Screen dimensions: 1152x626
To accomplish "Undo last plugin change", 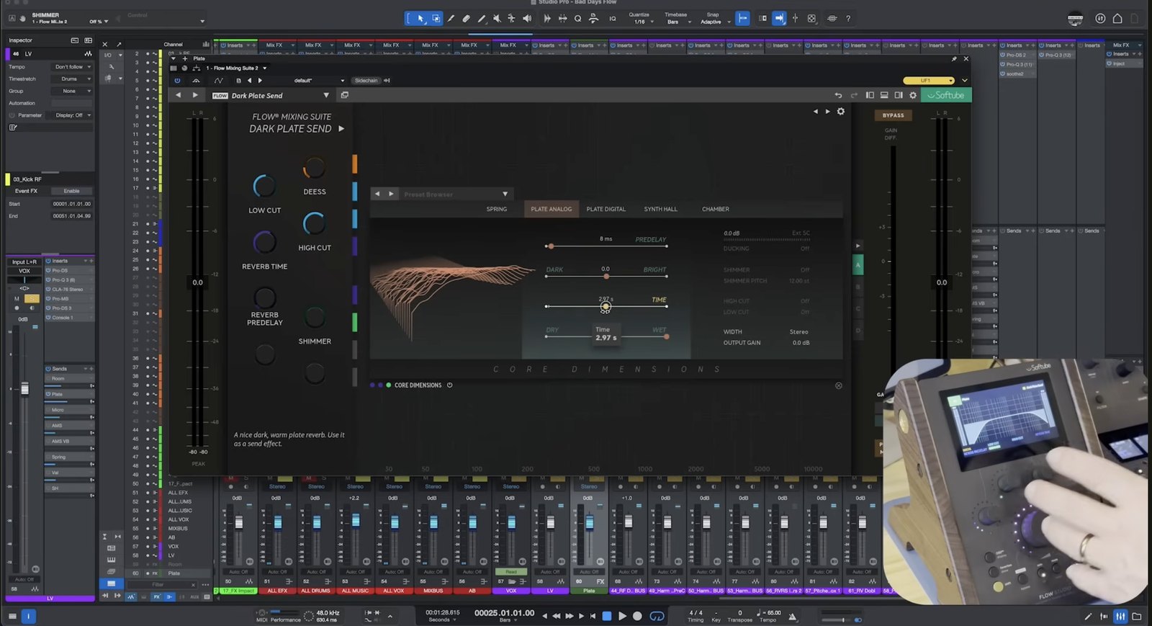I will click(x=838, y=95).
